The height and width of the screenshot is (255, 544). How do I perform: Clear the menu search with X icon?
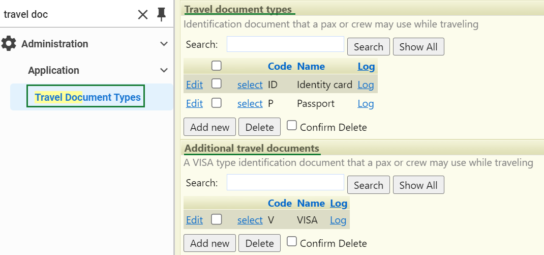click(142, 15)
